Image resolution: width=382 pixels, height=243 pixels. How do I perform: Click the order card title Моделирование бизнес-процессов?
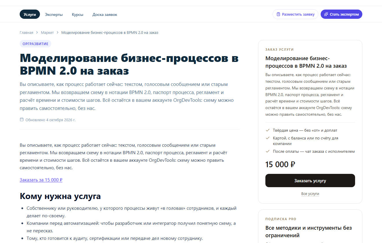306,62
